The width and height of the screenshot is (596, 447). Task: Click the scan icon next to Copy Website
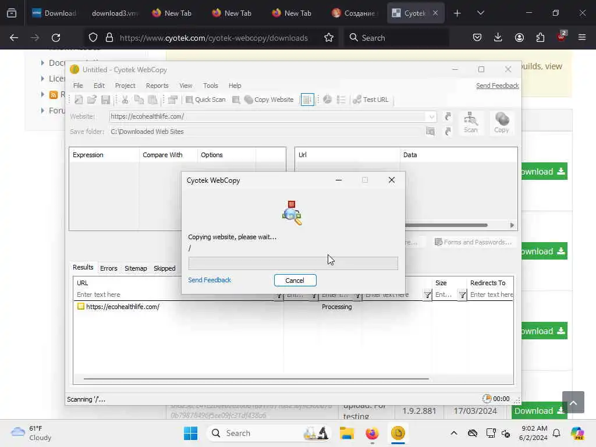click(x=236, y=100)
